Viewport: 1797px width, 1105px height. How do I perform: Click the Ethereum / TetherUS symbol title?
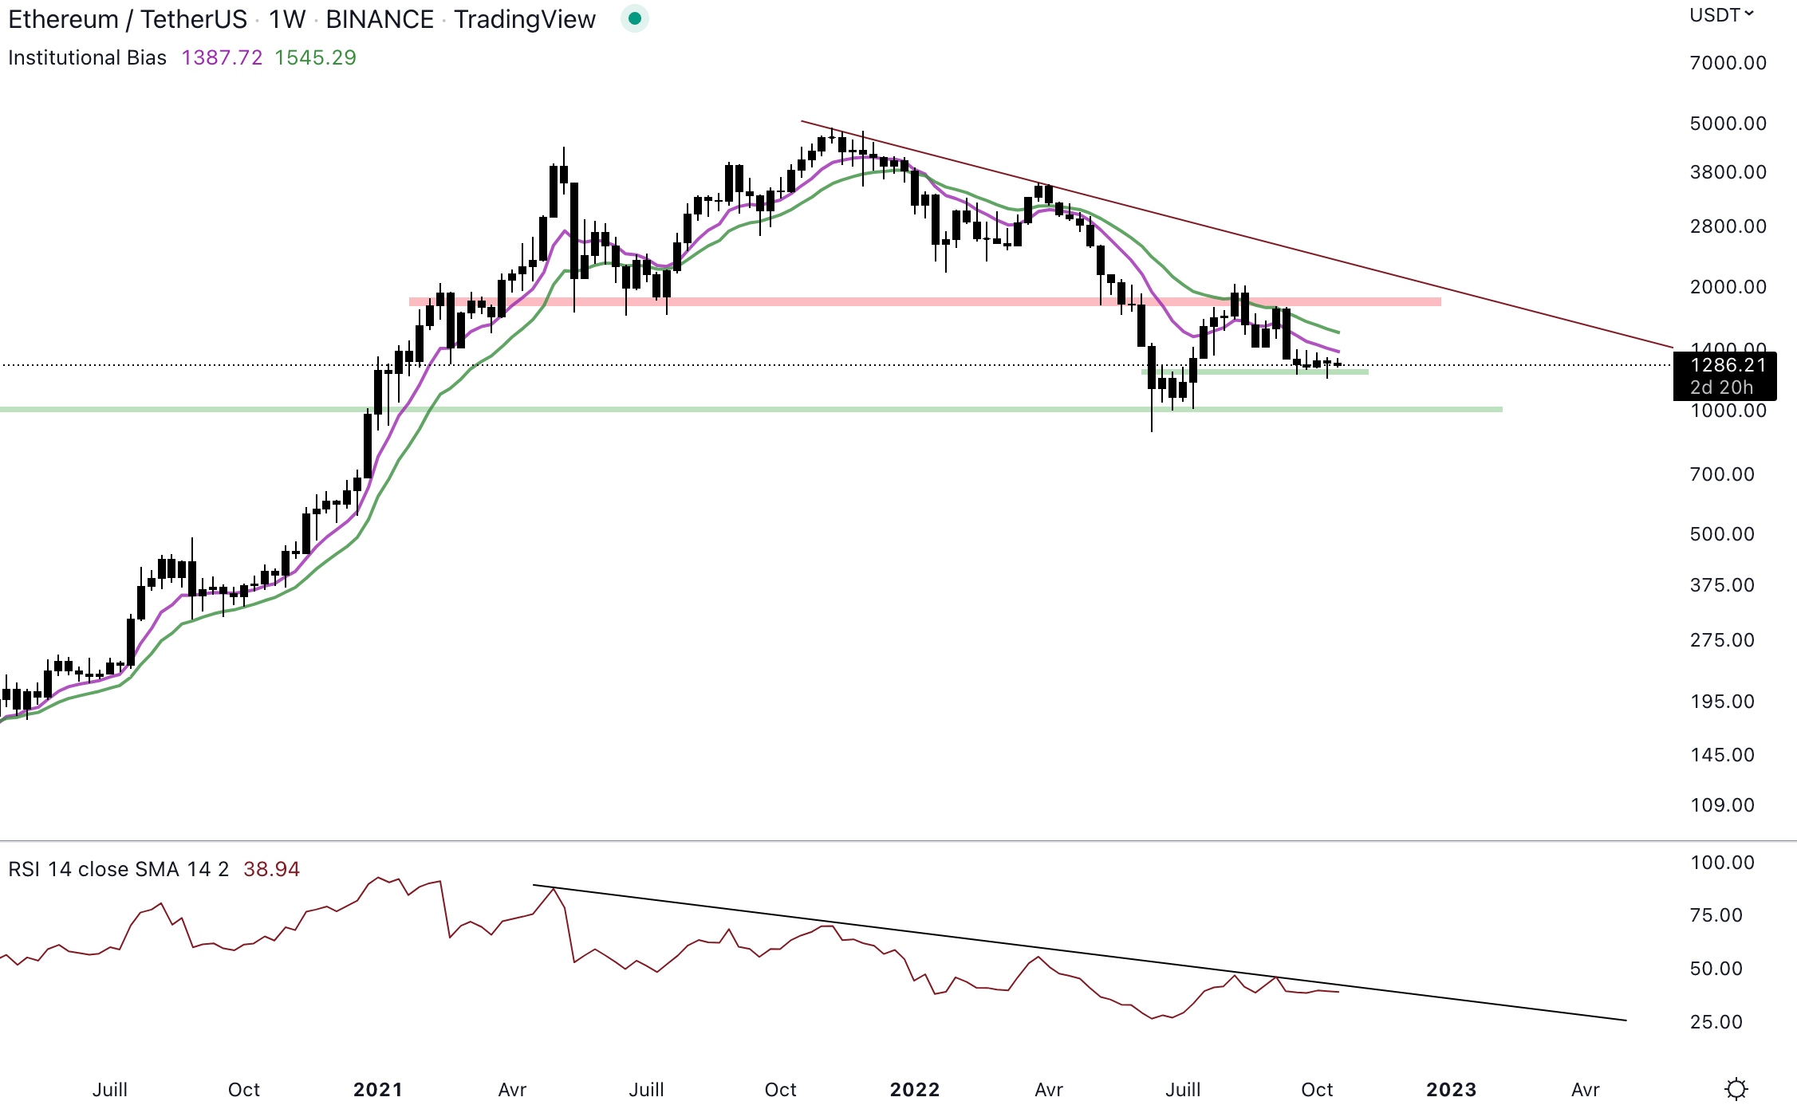coord(128,19)
